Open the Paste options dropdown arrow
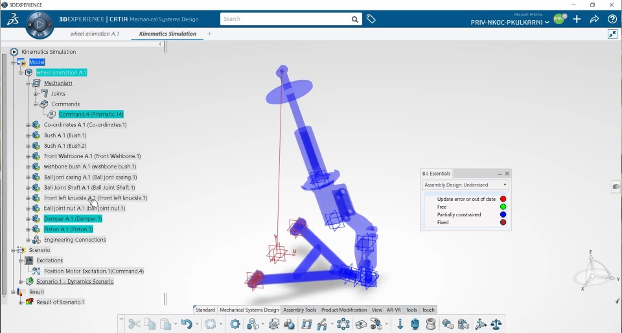Image resolution: width=622 pixels, height=333 pixels. point(176,325)
